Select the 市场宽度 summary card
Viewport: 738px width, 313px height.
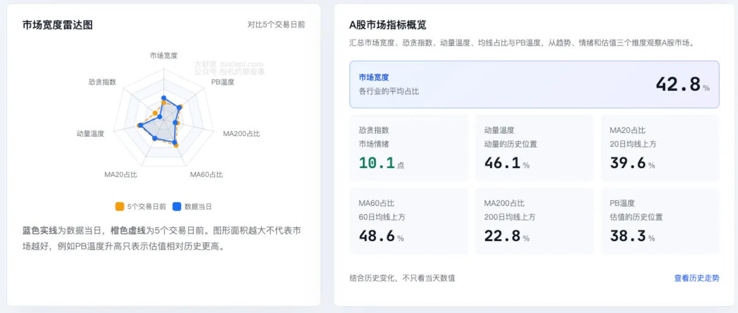coord(534,84)
